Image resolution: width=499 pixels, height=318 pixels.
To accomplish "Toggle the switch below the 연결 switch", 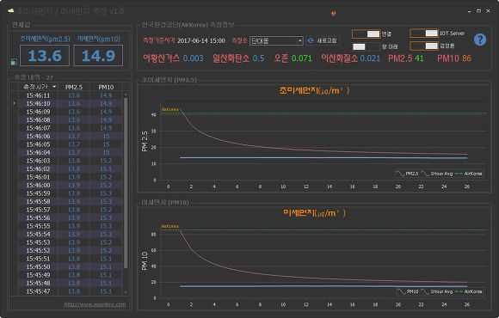I will 367,46.
